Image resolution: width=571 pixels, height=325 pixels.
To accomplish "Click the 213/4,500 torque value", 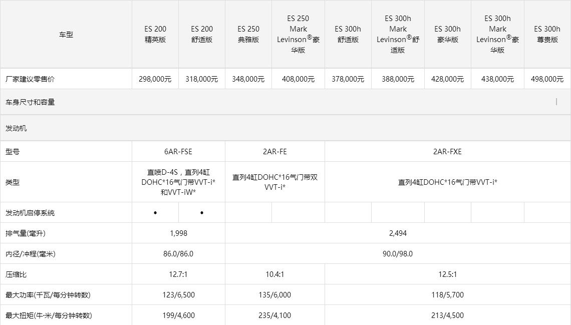I will (x=448, y=315).
